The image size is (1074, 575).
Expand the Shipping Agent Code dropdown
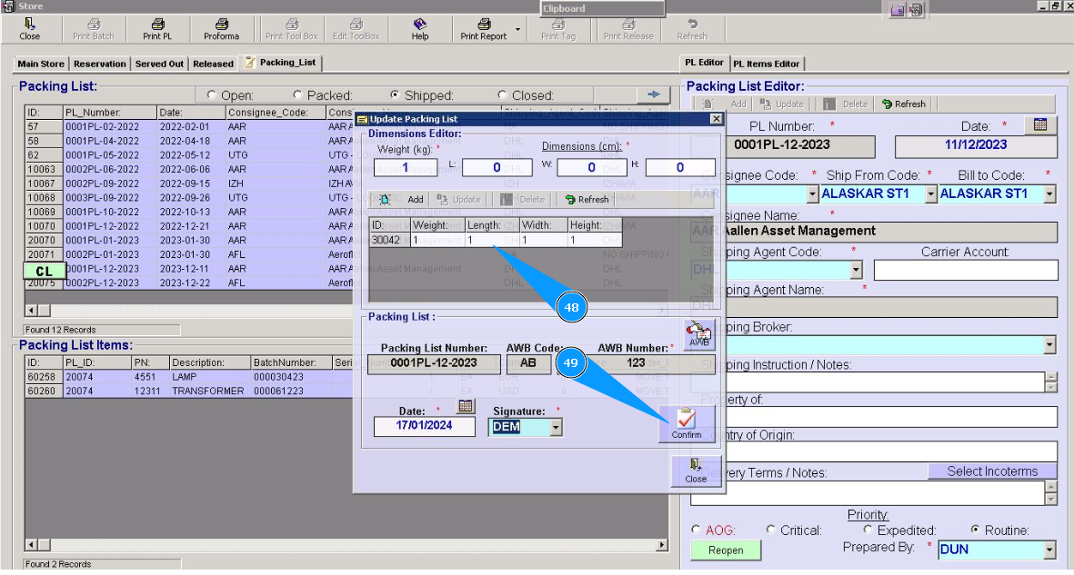click(x=856, y=271)
